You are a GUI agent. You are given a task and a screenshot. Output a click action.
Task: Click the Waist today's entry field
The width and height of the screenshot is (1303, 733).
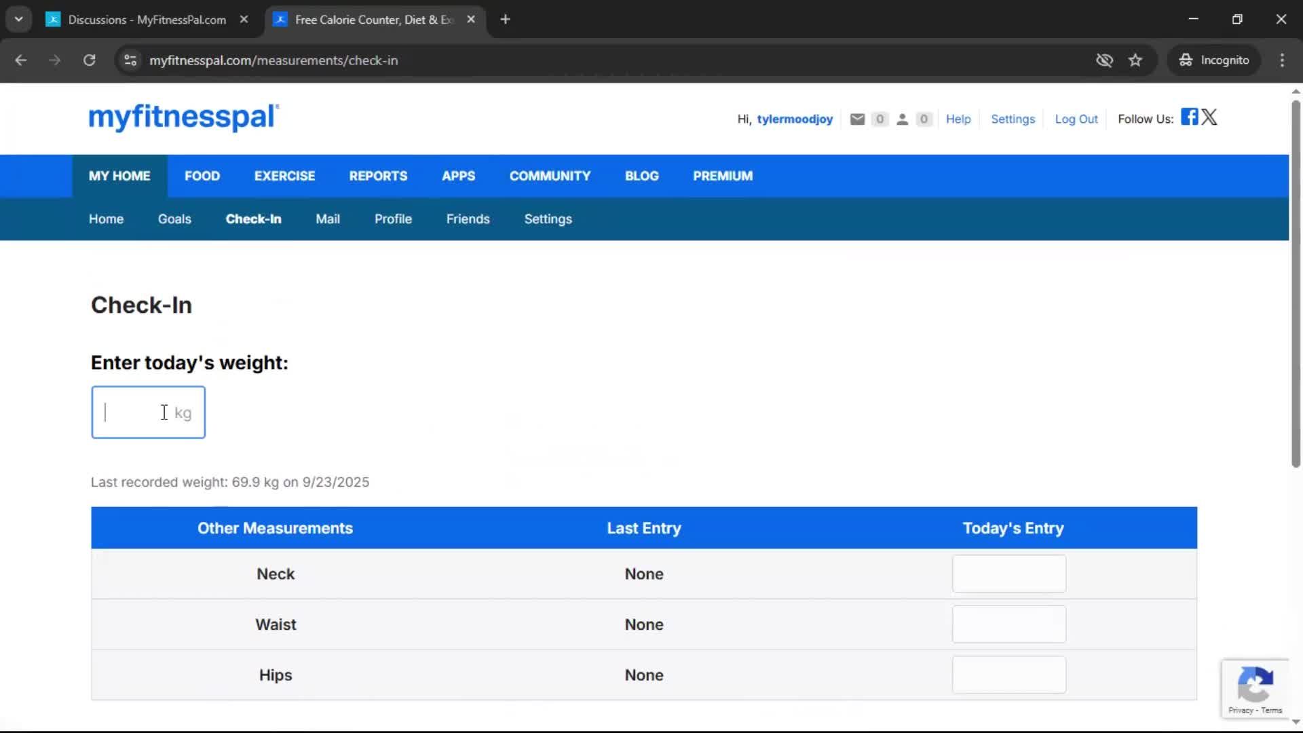(x=1008, y=624)
